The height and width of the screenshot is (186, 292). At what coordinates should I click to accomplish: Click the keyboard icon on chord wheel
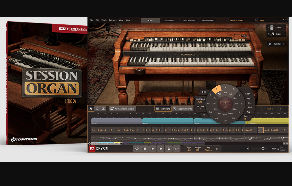[204, 93]
